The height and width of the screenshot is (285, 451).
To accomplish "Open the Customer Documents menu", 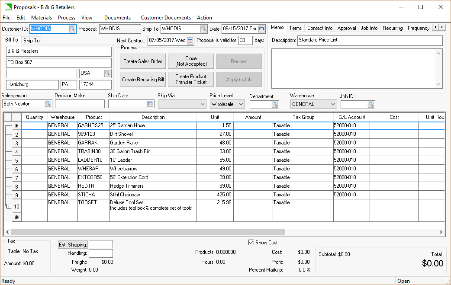I will tap(165, 18).
